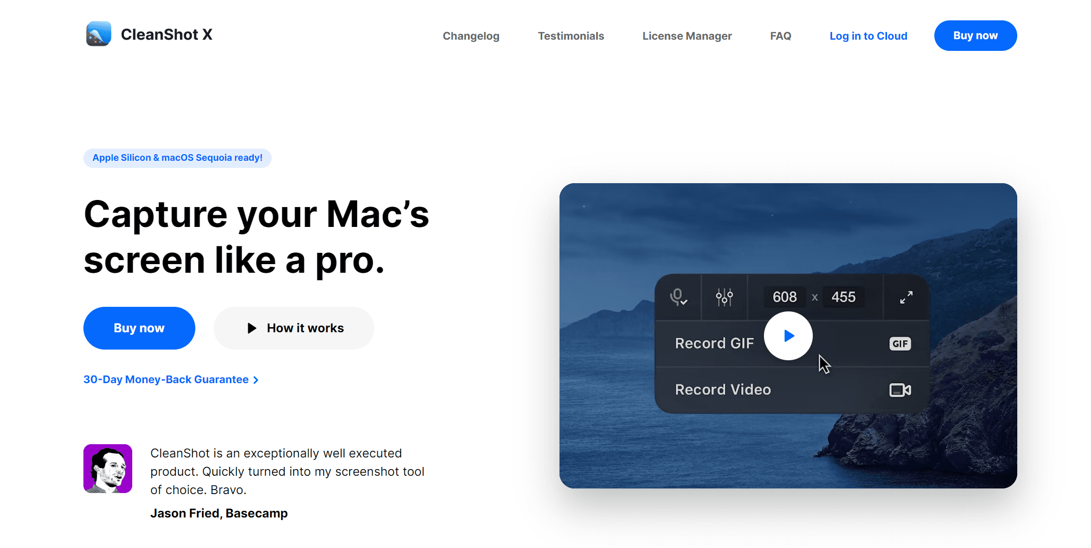Click the Buy now button in header

click(x=976, y=36)
